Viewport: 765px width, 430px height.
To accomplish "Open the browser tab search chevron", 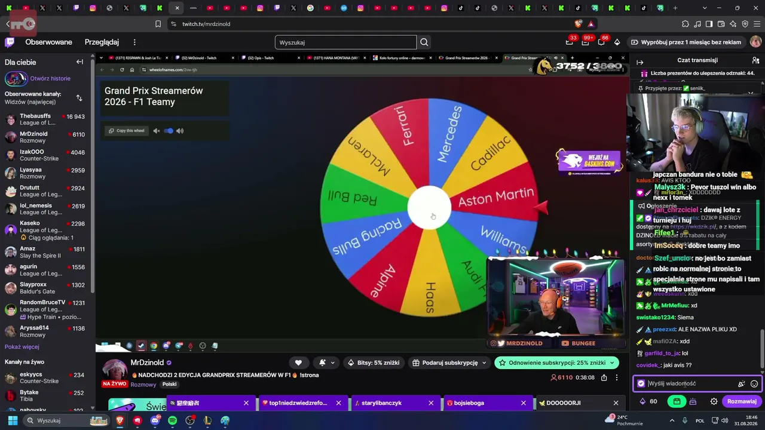I will [705, 8].
